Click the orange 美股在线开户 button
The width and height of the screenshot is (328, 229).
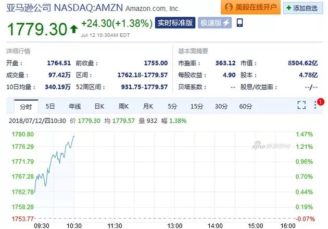(x=249, y=7)
